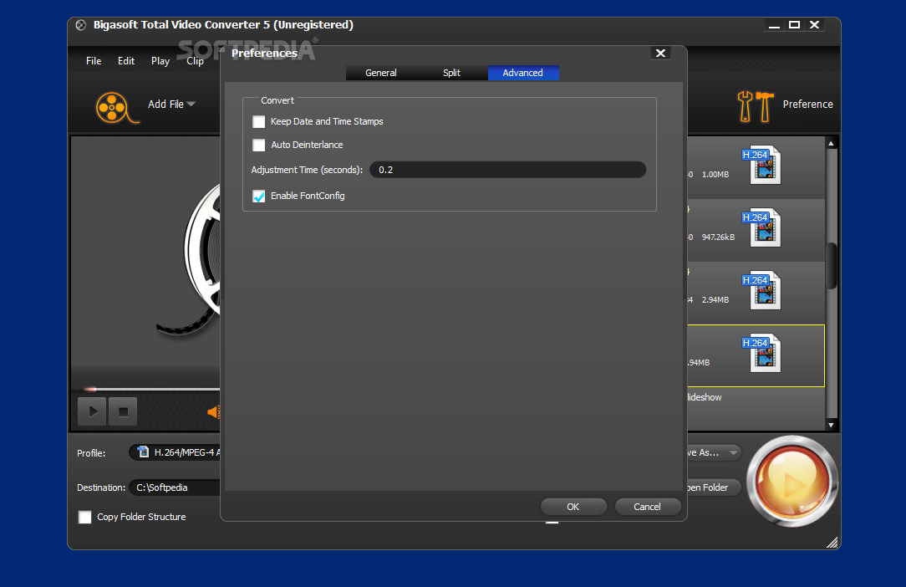This screenshot has height=587, width=906.
Task: Click the stop button in preview player
Action: pos(123,411)
